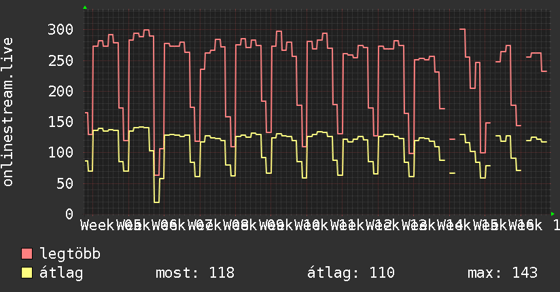Click the most: 118 value
560x292 pixels.
[x=195, y=273]
